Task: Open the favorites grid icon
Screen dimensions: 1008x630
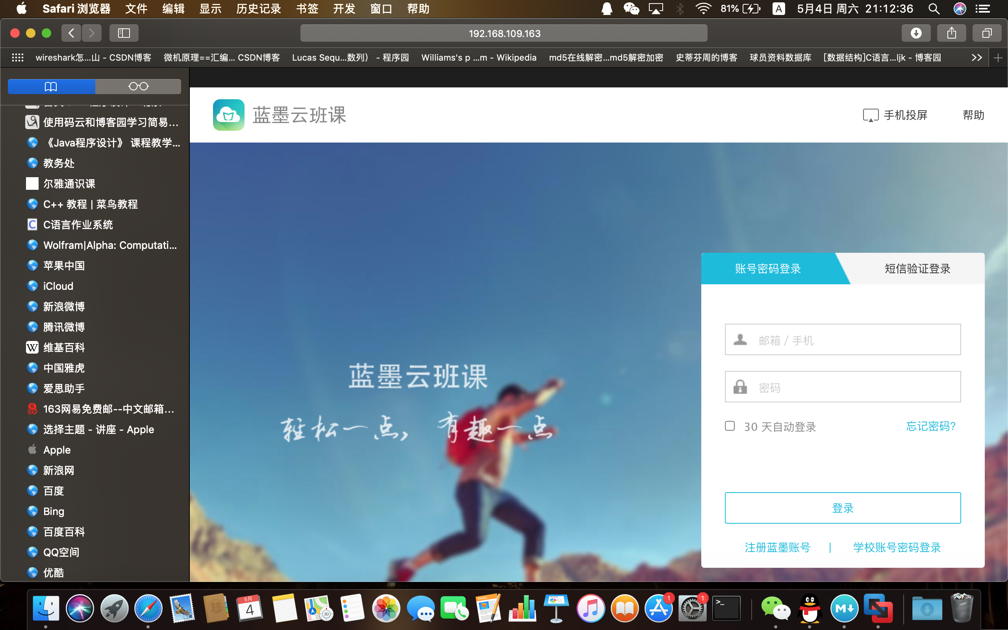Action: pos(17,57)
